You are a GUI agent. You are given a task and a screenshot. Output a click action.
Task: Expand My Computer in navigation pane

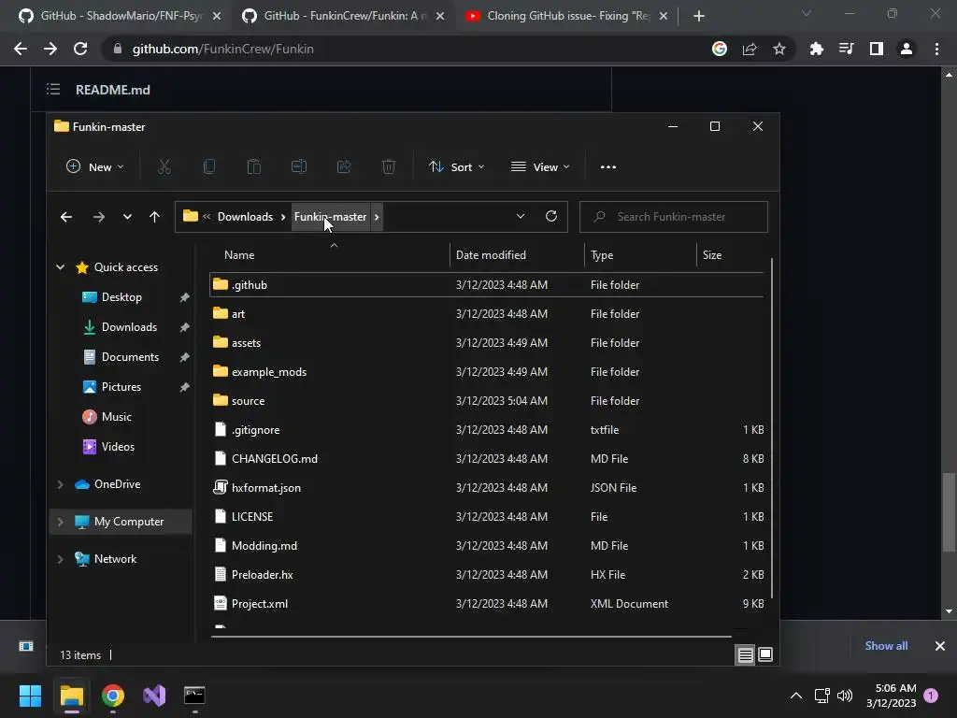pyautogui.click(x=61, y=522)
